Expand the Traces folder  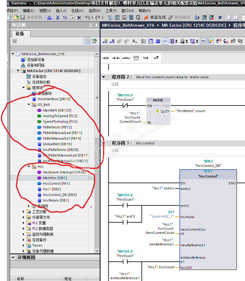pyautogui.click(x=23, y=245)
